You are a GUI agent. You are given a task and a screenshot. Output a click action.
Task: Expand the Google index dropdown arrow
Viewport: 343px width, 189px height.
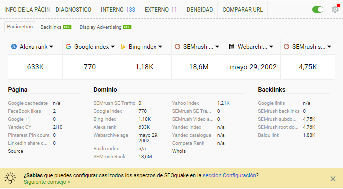coord(113,47)
